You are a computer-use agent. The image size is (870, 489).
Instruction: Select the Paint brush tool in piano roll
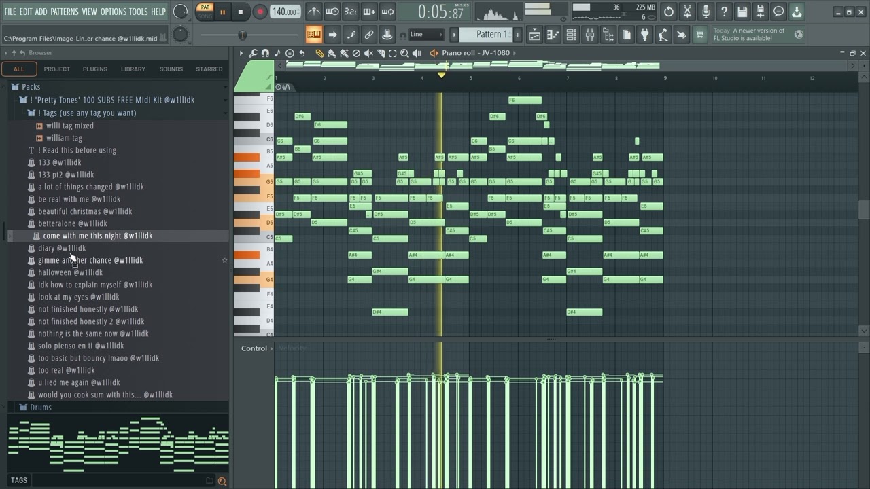[x=332, y=53]
